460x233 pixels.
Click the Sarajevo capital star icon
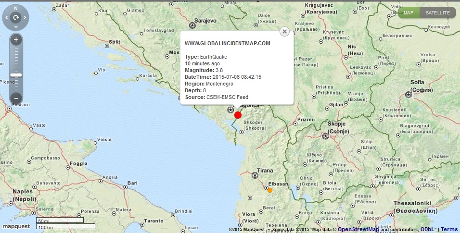pyautogui.click(x=193, y=25)
